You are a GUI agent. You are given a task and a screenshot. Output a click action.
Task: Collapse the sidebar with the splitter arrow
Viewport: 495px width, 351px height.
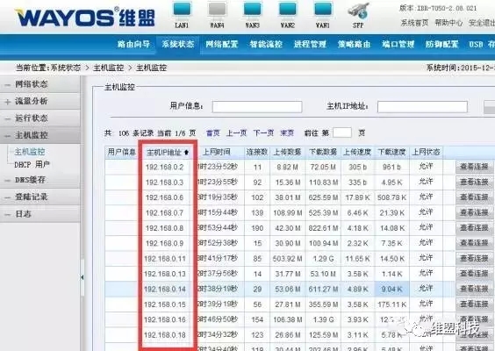tap(82, 277)
